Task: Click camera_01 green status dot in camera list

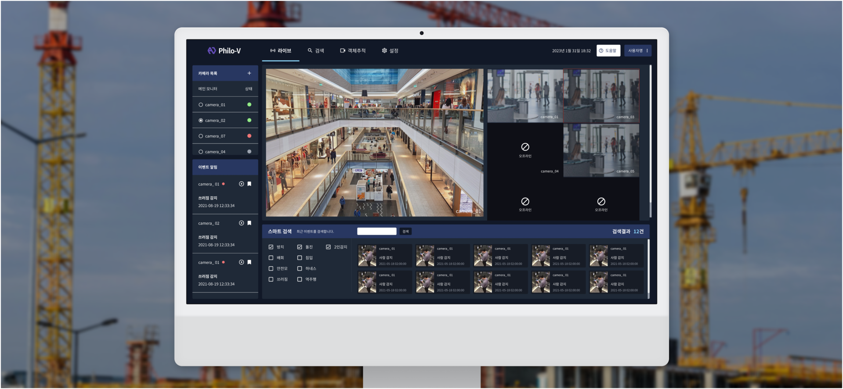Action: point(249,105)
